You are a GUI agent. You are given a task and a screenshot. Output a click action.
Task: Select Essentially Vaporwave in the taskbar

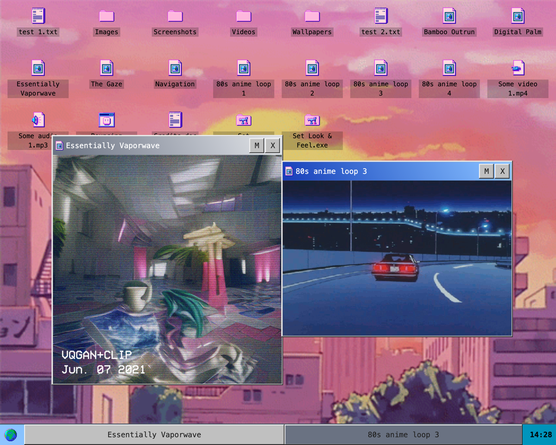coord(154,435)
